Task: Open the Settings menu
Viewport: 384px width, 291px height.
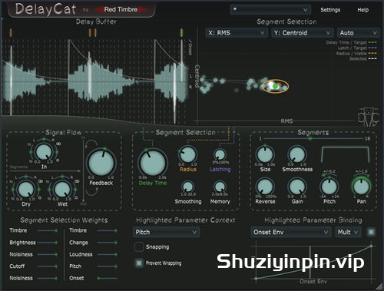Action: tap(330, 10)
